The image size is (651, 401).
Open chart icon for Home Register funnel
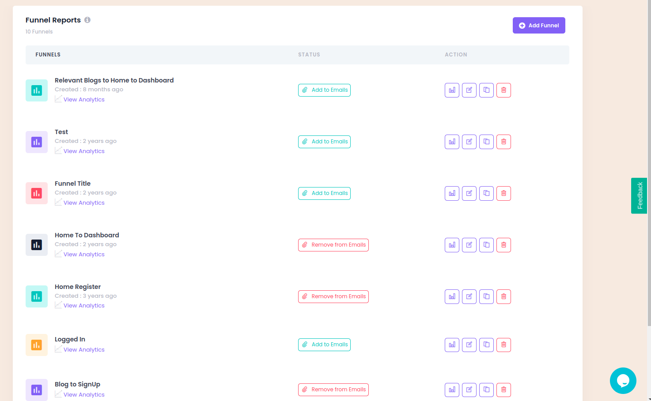point(452,296)
